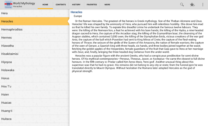This screenshot has width=208, height=126.
Task: Add Heracles to favorites with the star icon
Action: pyautogui.click(x=192, y=4)
